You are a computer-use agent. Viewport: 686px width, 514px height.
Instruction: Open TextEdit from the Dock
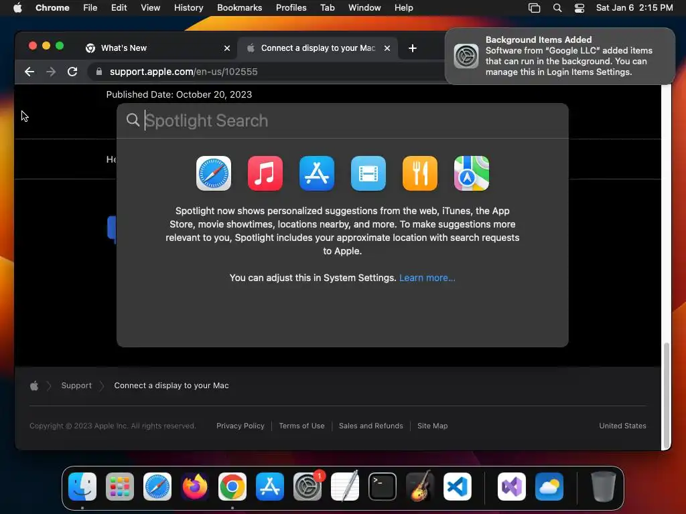345,487
